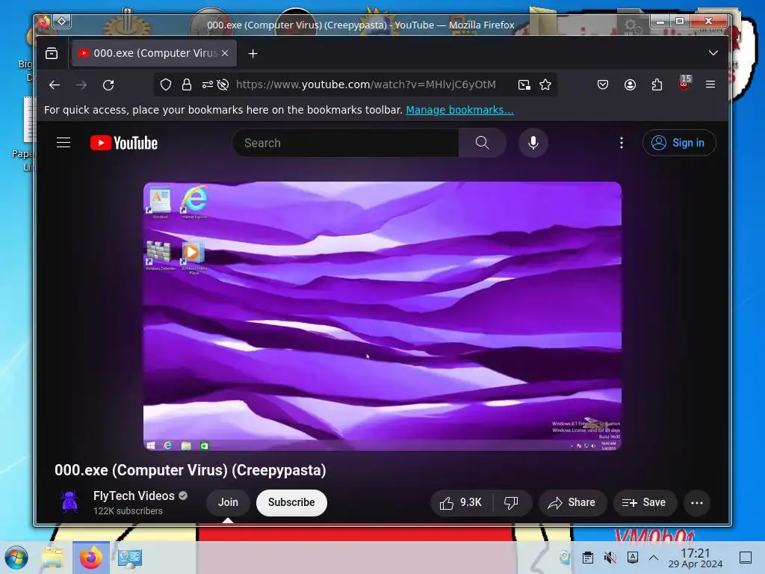765x574 pixels.
Task: Go back to previous page
Action: click(x=55, y=85)
